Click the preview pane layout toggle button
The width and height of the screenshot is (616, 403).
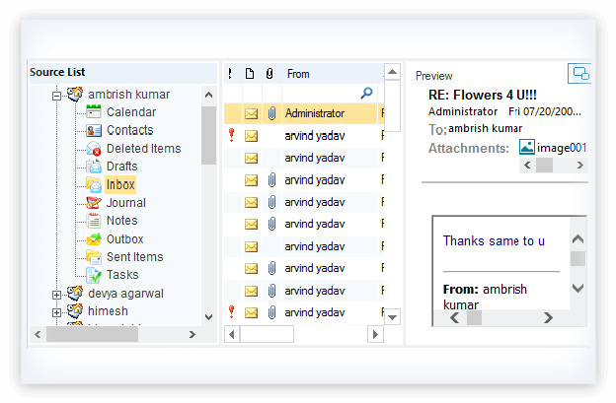579,74
